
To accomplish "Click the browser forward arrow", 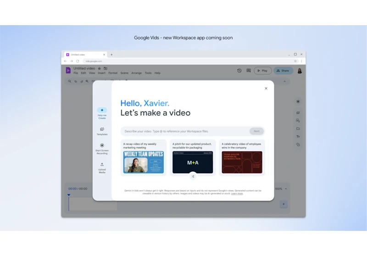I will [72, 61].
